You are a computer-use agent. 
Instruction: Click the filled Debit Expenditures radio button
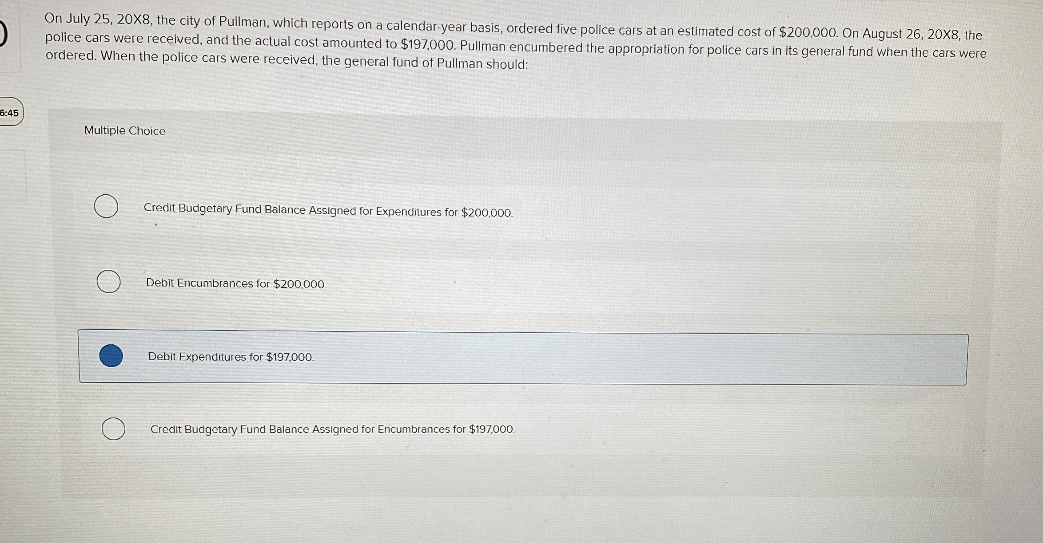pos(111,356)
